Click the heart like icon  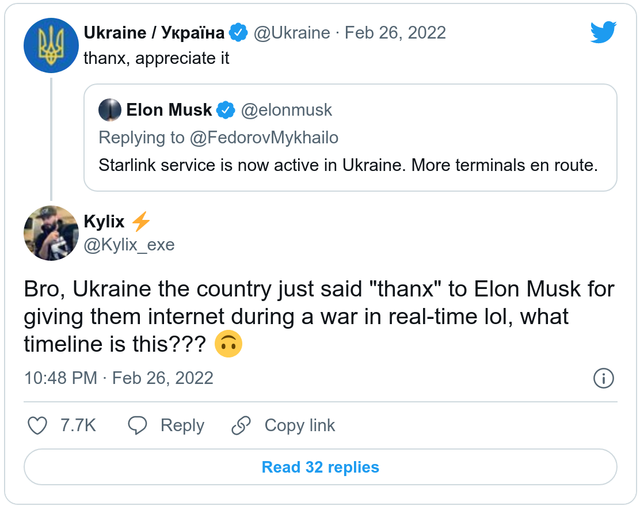(x=37, y=425)
